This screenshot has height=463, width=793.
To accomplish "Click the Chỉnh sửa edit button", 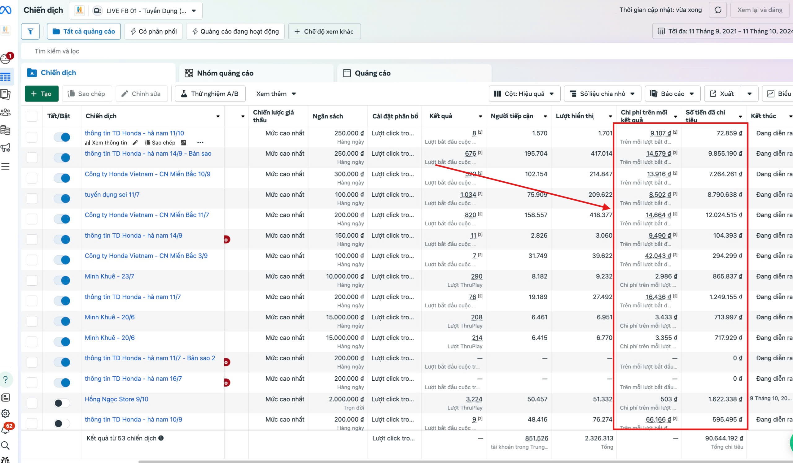I will [x=142, y=94].
